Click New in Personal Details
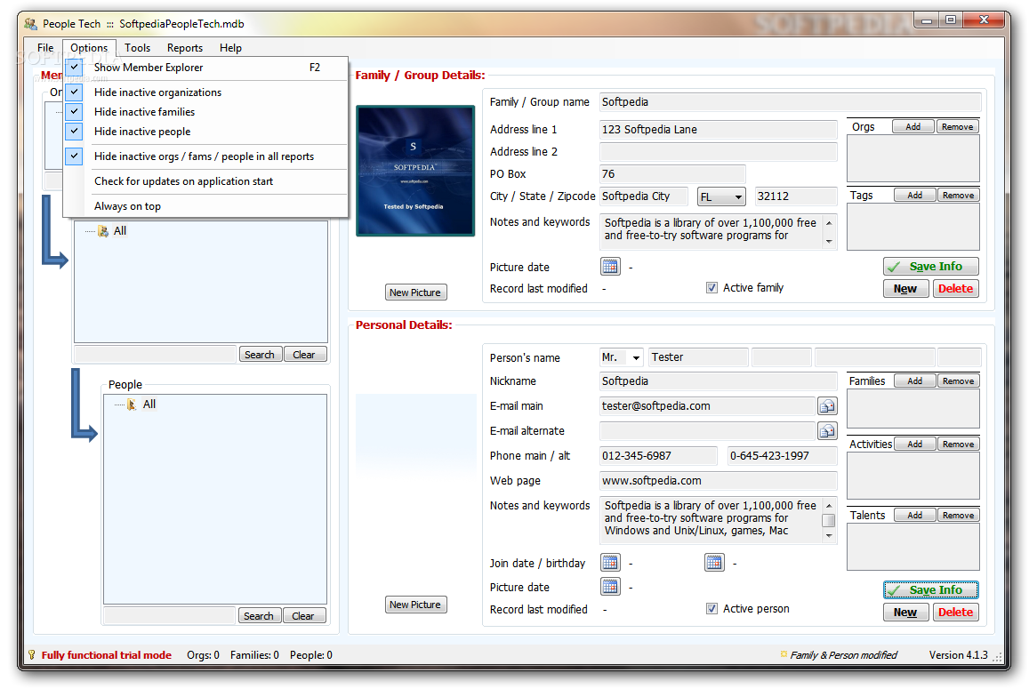1029x689 pixels. tap(905, 613)
